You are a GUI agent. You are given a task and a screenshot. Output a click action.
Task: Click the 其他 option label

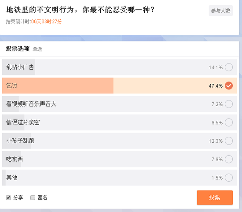pyautogui.click(x=12, y=178)
